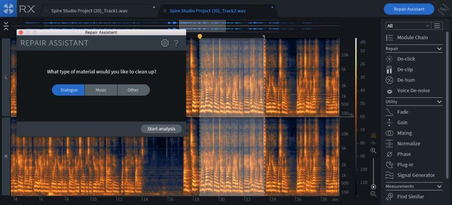Collapse the Measurements section
The height and width of the screenshot is (205, 452).
439,187
